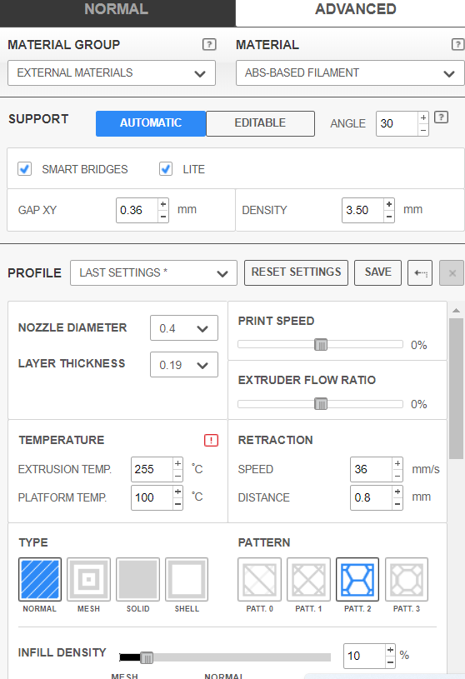Click the red temperature warning icon
Image resolution: width=465 pixels, height=679 pixels.
(212, 441)
